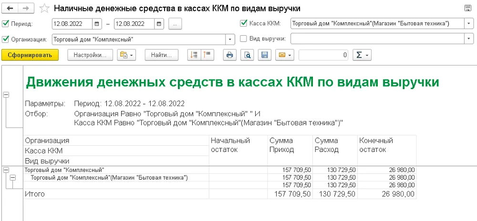Open the Вид выручки dropdown list
This screenshot has height=221, width=477.
(x=469, y=39)
